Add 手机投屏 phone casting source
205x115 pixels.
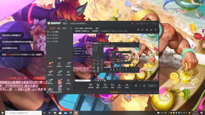pyautogui.click(x=105, y=86)
